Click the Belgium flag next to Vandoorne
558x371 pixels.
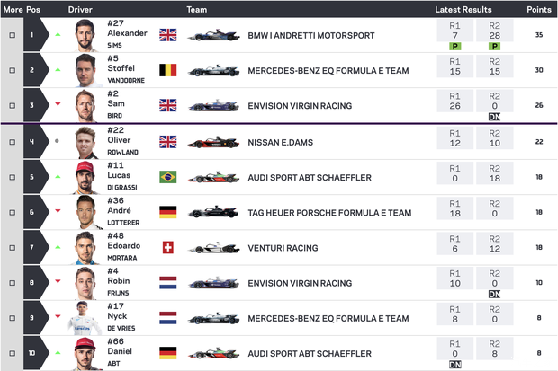(168, 71)
